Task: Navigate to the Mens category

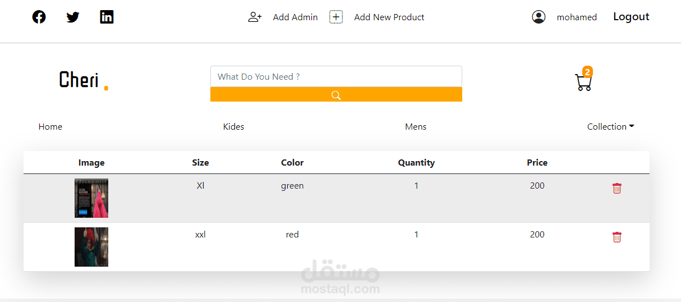Action: [x=416, y=126]
